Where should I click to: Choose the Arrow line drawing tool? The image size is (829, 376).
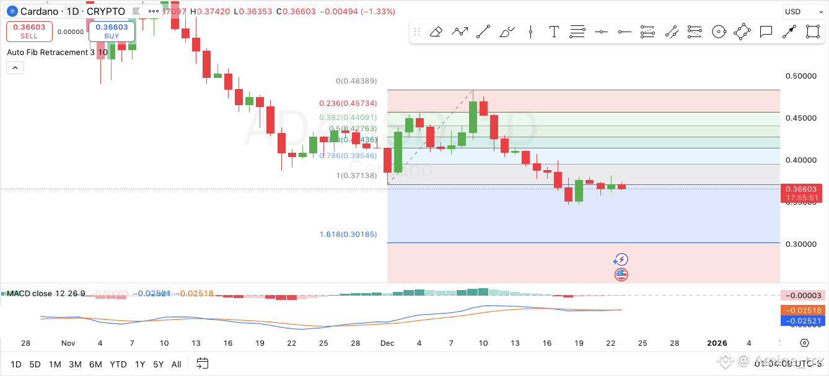pyautogui.click(x=789, y=32)
